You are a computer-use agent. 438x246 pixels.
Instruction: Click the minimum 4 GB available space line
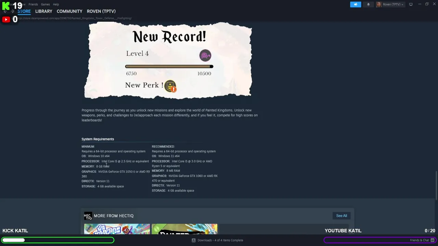click(103, 187)
